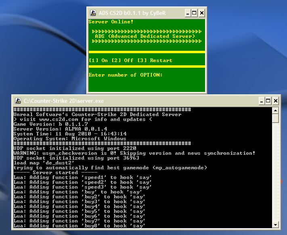The height and width of the screenshot is (235, 287).
Task: Click the '----- Server started -----' line
Action: [56, 173]
